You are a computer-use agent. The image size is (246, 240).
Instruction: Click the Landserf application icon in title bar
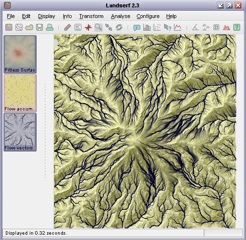[x=7, y=5]
